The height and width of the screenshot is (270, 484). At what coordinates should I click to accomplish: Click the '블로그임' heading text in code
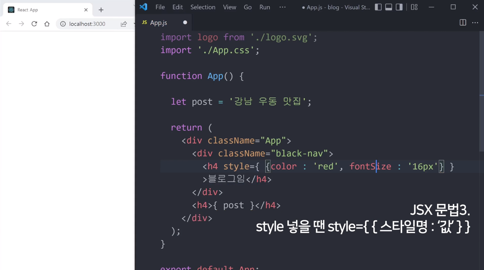[226, 179]
